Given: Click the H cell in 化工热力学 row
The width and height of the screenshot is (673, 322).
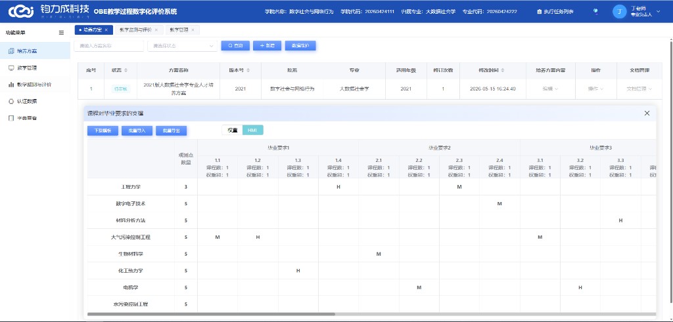Looking at the screenshot, I should click(298, 271).
